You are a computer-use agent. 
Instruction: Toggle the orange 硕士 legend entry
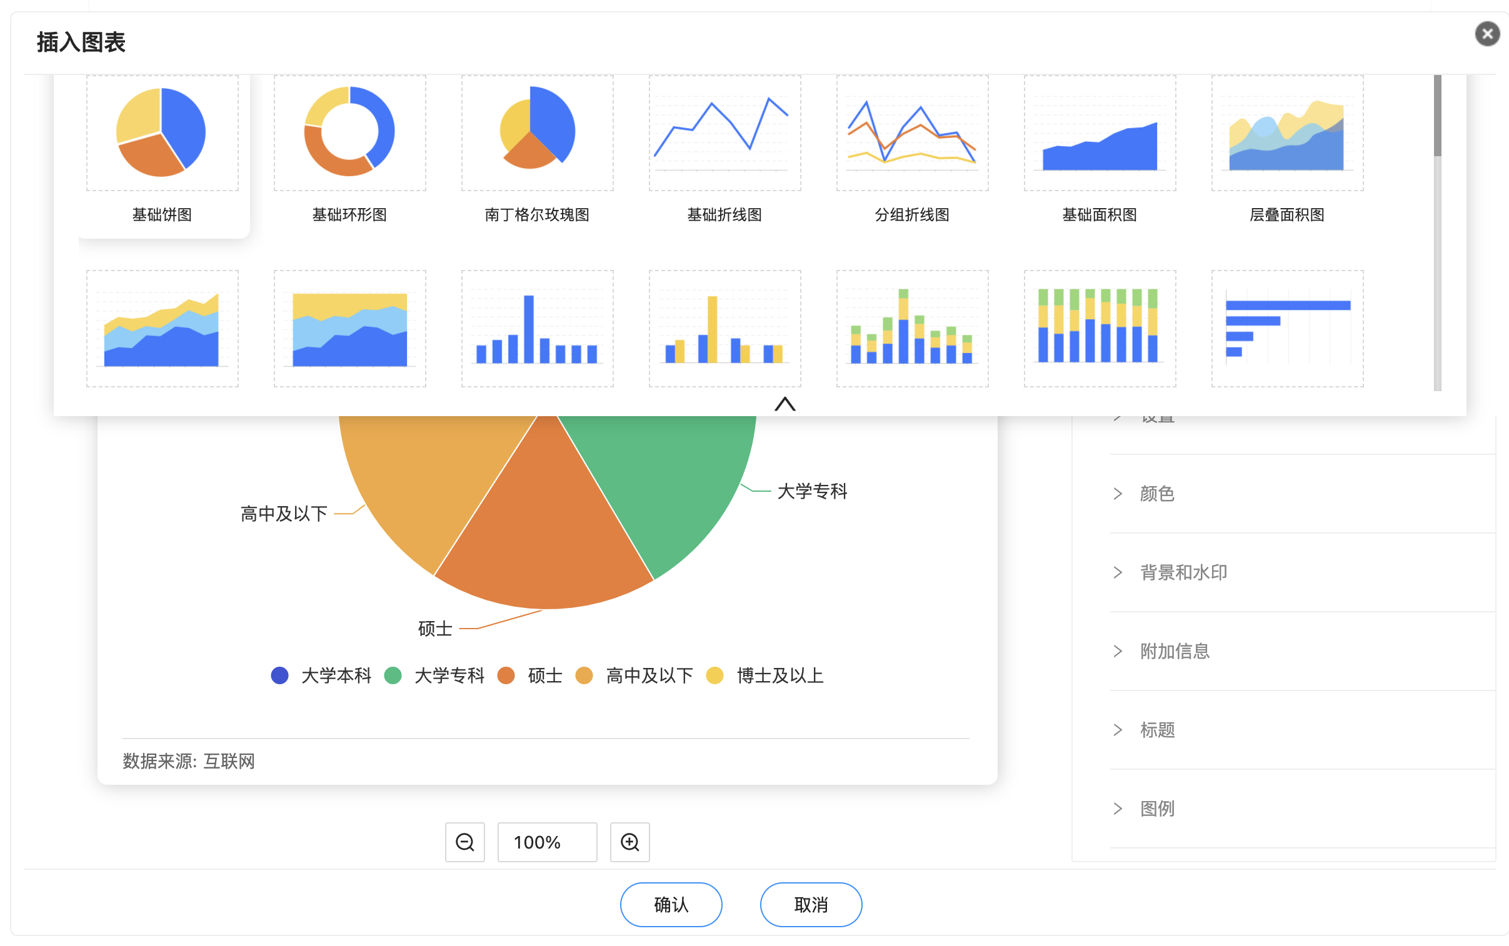coord(530,675)
